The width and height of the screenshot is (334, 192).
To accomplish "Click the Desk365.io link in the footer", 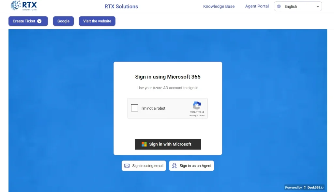I will click(315, 187).
